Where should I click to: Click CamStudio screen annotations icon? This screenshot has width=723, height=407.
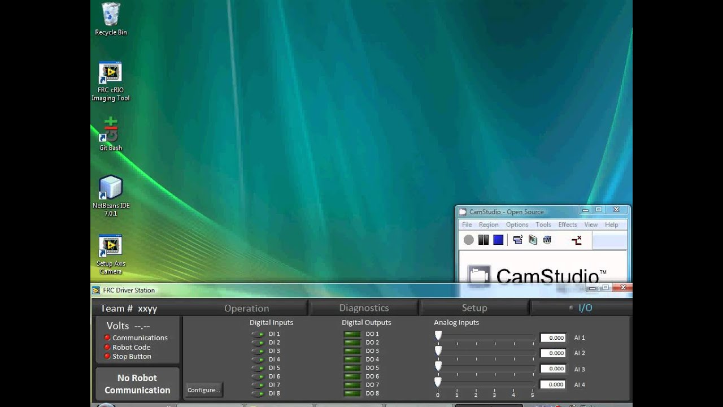click(x=577, y=240)
